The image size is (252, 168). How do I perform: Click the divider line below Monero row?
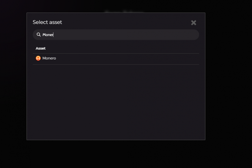tap(116, 64)
